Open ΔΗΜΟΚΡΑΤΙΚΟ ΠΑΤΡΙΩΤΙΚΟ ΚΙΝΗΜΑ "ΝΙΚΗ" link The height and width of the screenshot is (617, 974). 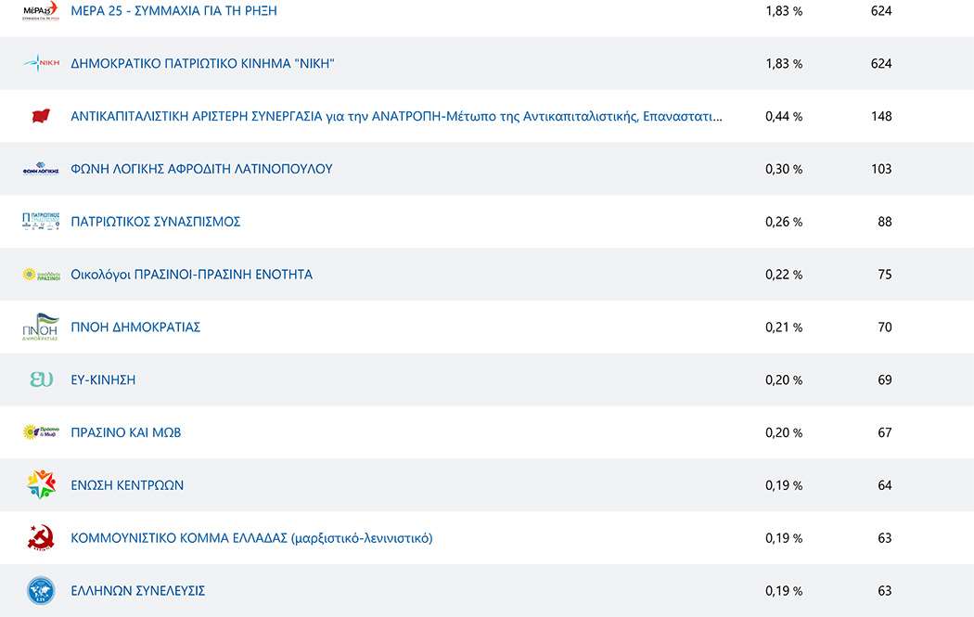[202, 63]
